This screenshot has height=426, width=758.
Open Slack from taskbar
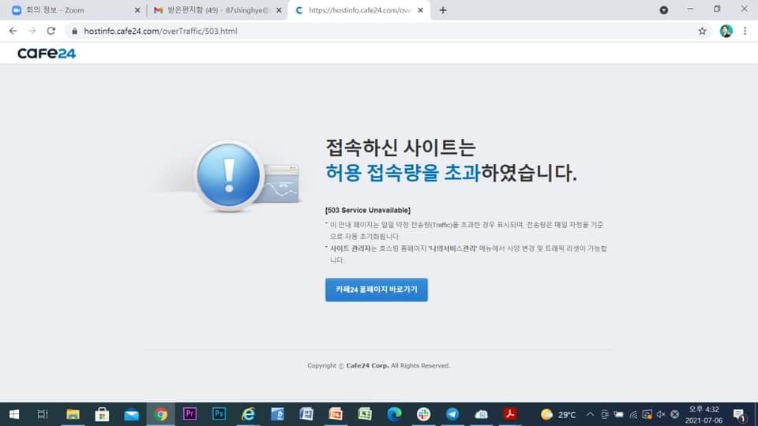point(423,414)
